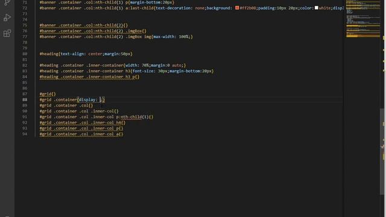Click '.imgBox{}' rule on line 76
Image resolution: width=386 pixels, height=217 pixels.
click(136, 31)
